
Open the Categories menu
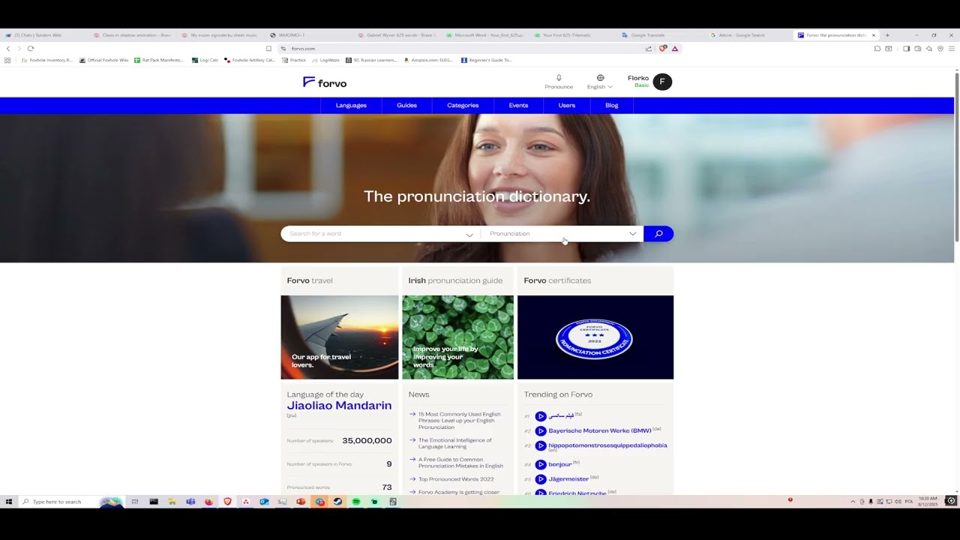point(463,105)
